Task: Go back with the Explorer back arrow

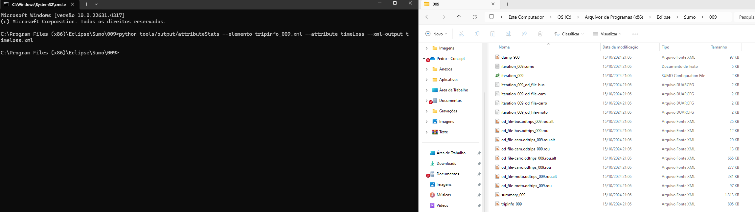Action: pos(427,17)
